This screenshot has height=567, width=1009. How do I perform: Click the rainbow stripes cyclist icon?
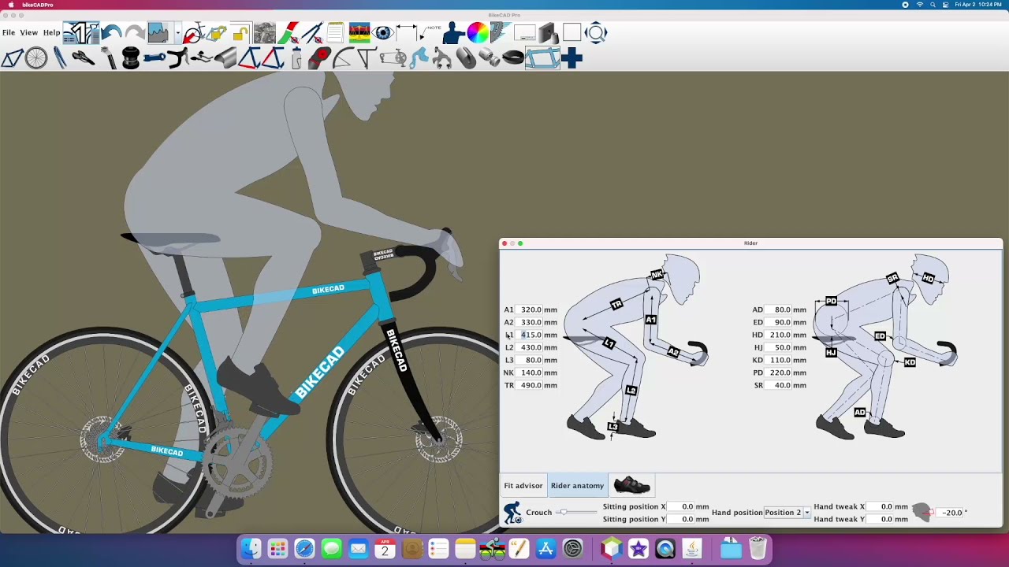pos(359,33)
